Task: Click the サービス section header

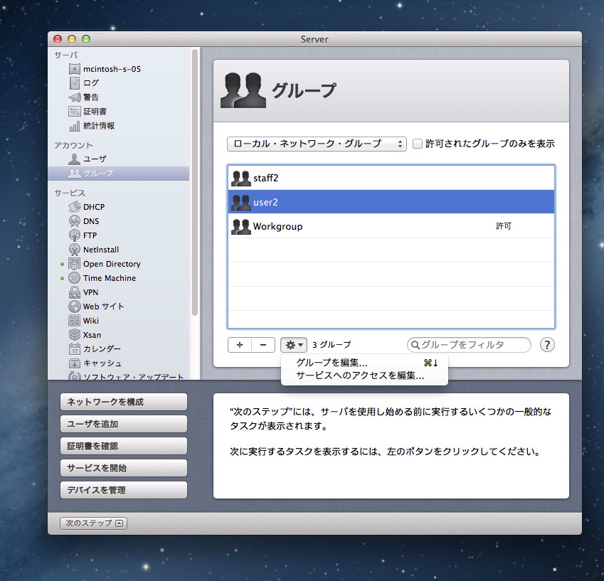Action: click(70, 193)
